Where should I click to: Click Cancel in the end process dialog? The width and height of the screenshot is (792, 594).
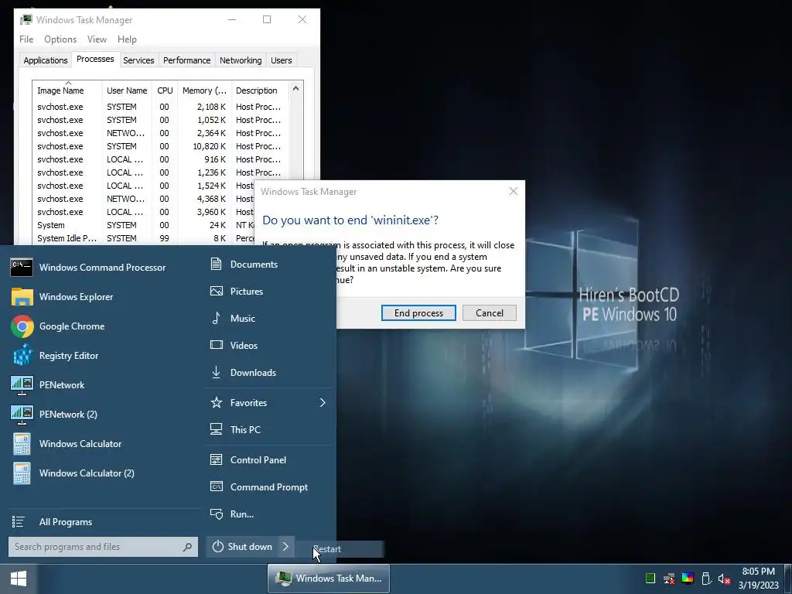coord(489,312)
